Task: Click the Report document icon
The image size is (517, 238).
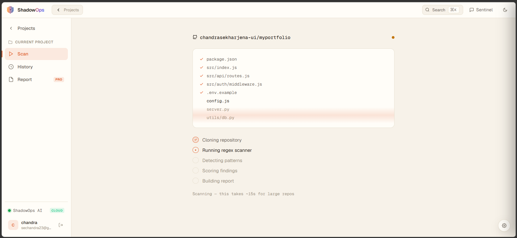Action: click(11, 79)
